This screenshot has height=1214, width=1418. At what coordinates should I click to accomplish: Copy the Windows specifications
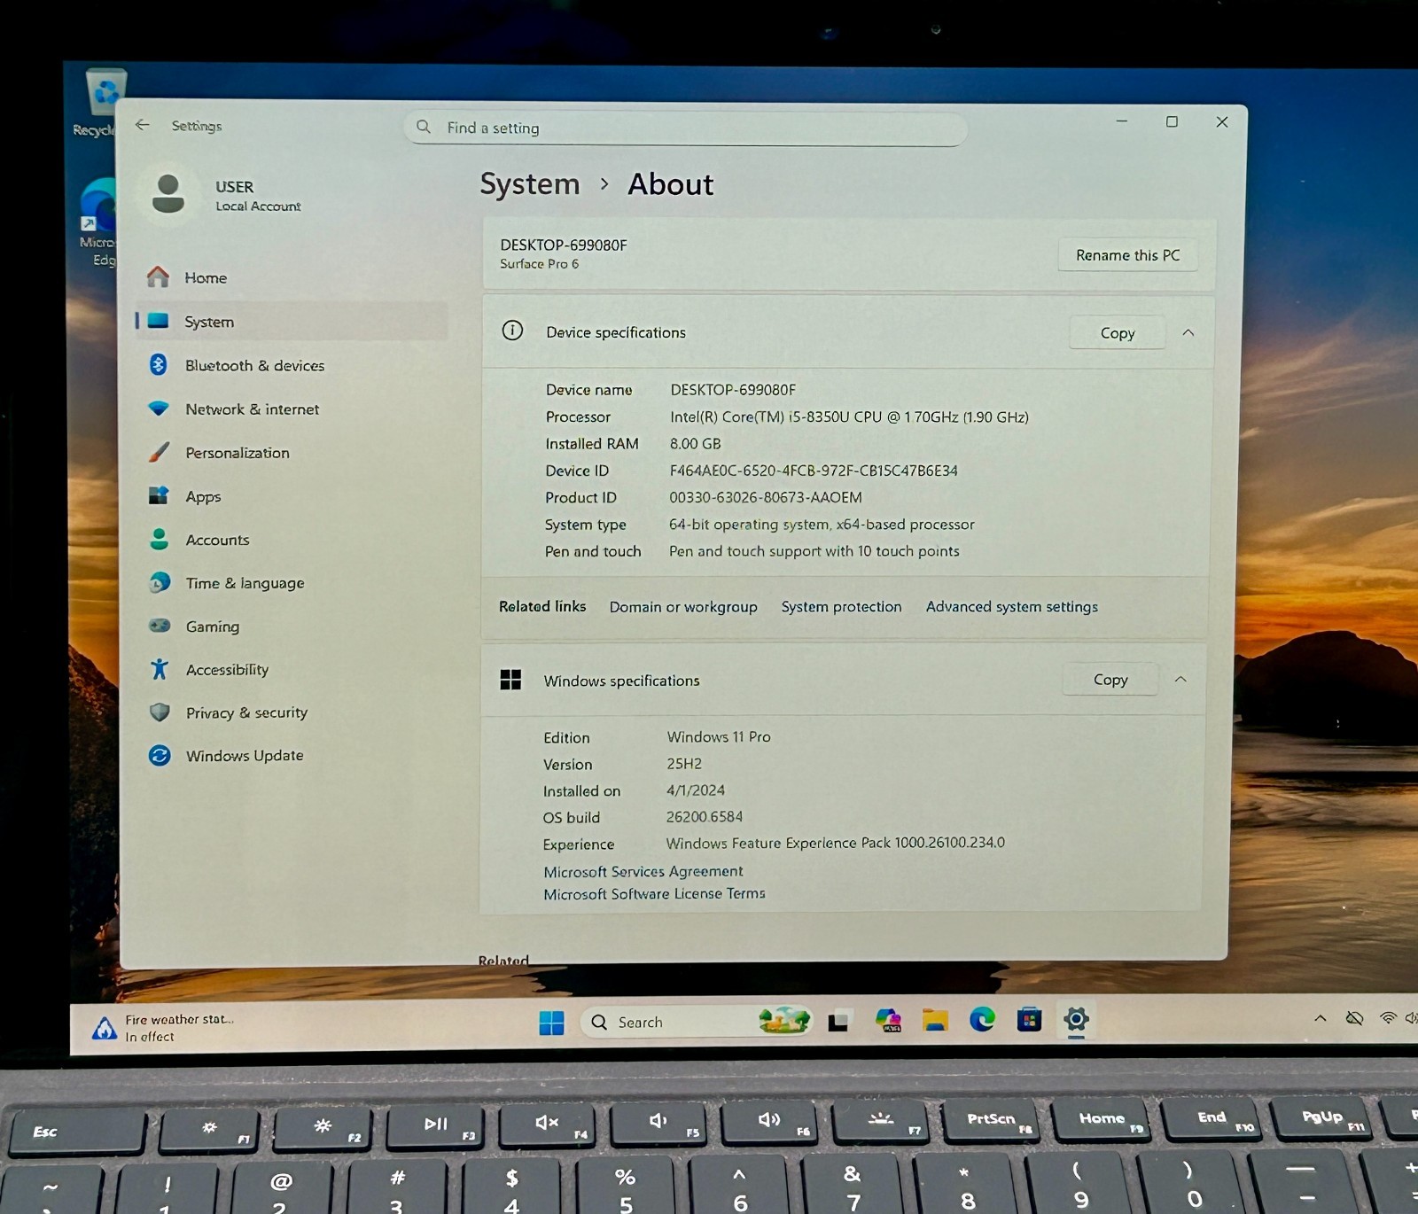click(1110, 680)
